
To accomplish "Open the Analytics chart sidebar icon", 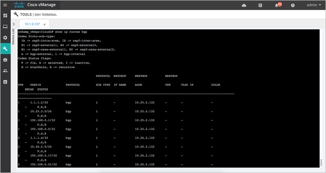I will (x=5, y=82).
